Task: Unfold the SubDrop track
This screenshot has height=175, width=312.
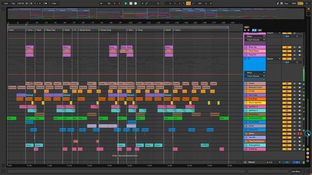Action: pyautogui.click(x=246, y=149)
